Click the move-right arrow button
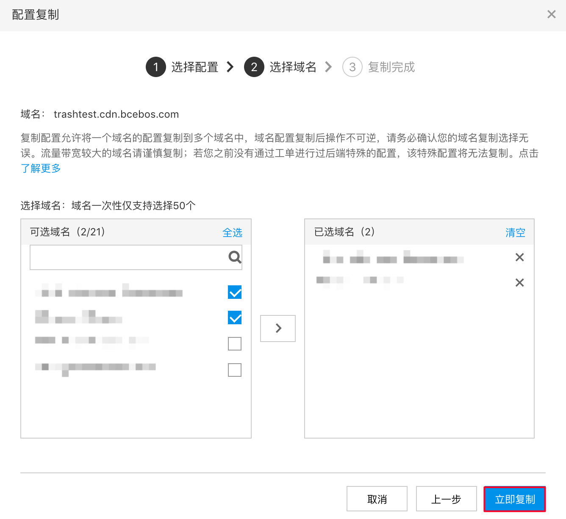The image size is (566, 519). (x=278, y=328)
